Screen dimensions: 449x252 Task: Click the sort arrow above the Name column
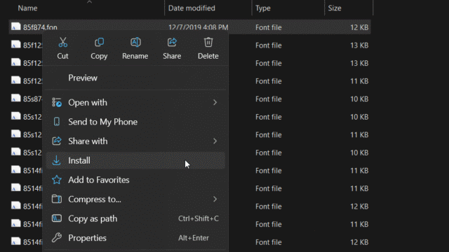coord(89,2)
